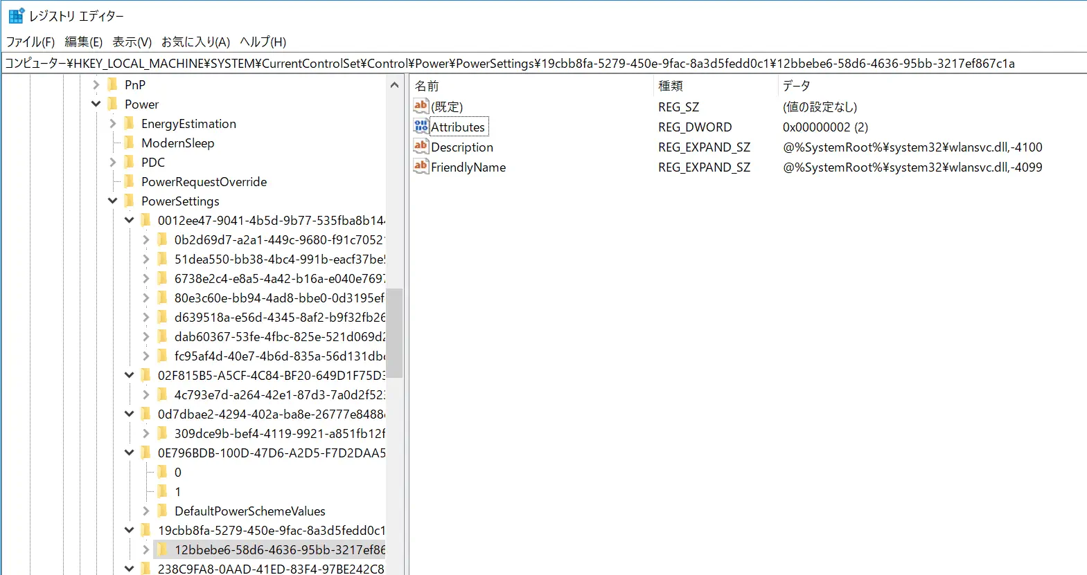This screenshot has height=575, width=1087.
Task: Click the DWORD icon beside Attributes
Action: (421, 127)
